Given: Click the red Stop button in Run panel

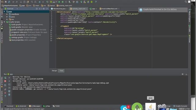Looking at the screenshot, I should click(x=5, y=81).
